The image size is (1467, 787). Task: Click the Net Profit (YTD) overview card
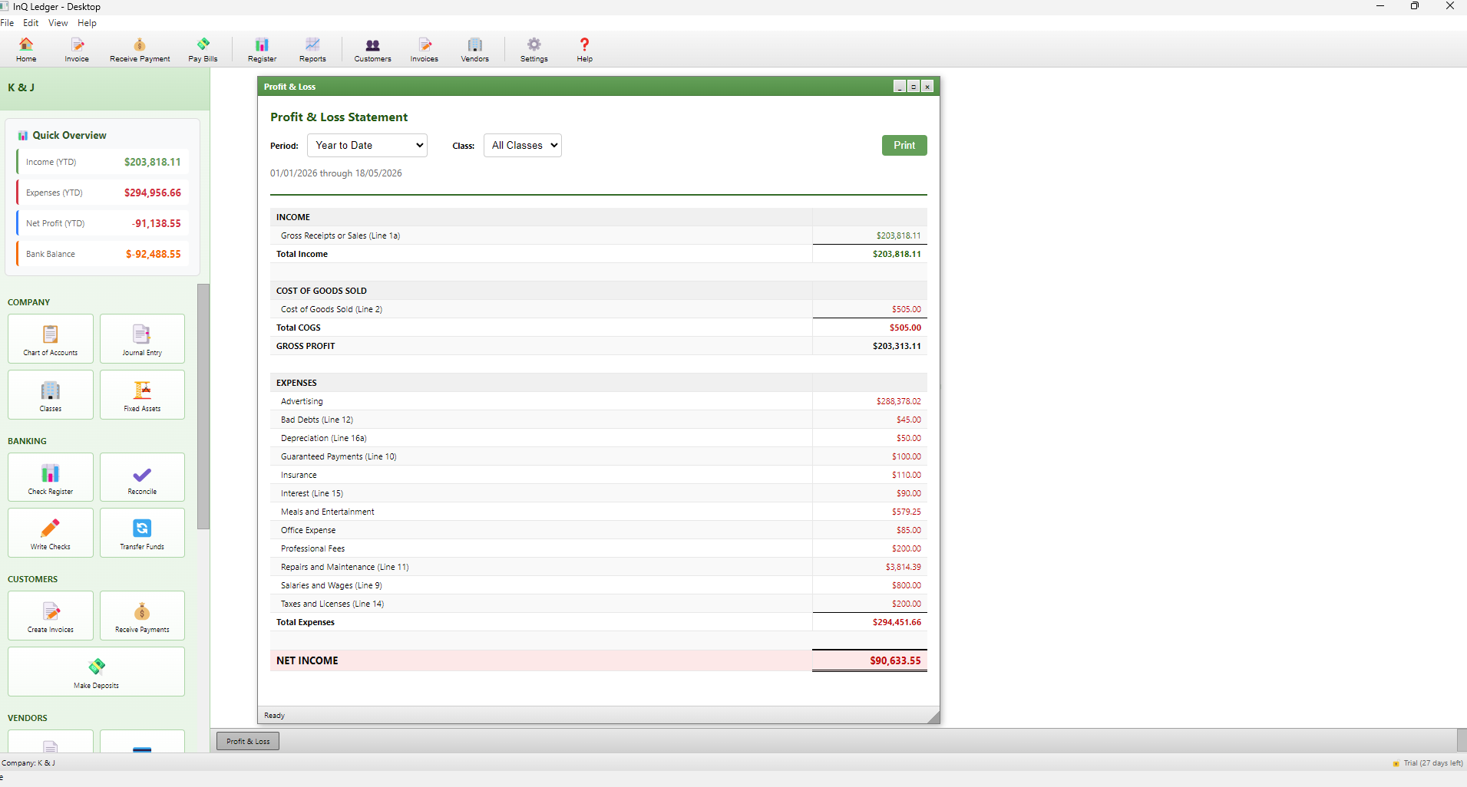[x=102, y=223]
